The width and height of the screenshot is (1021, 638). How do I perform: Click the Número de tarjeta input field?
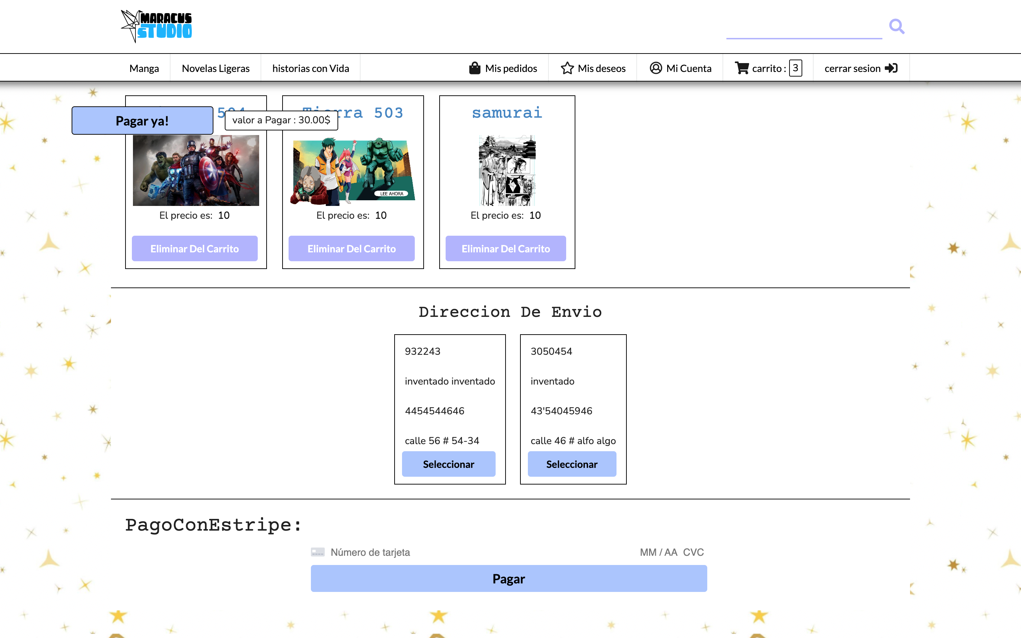(x=380, y=552)
